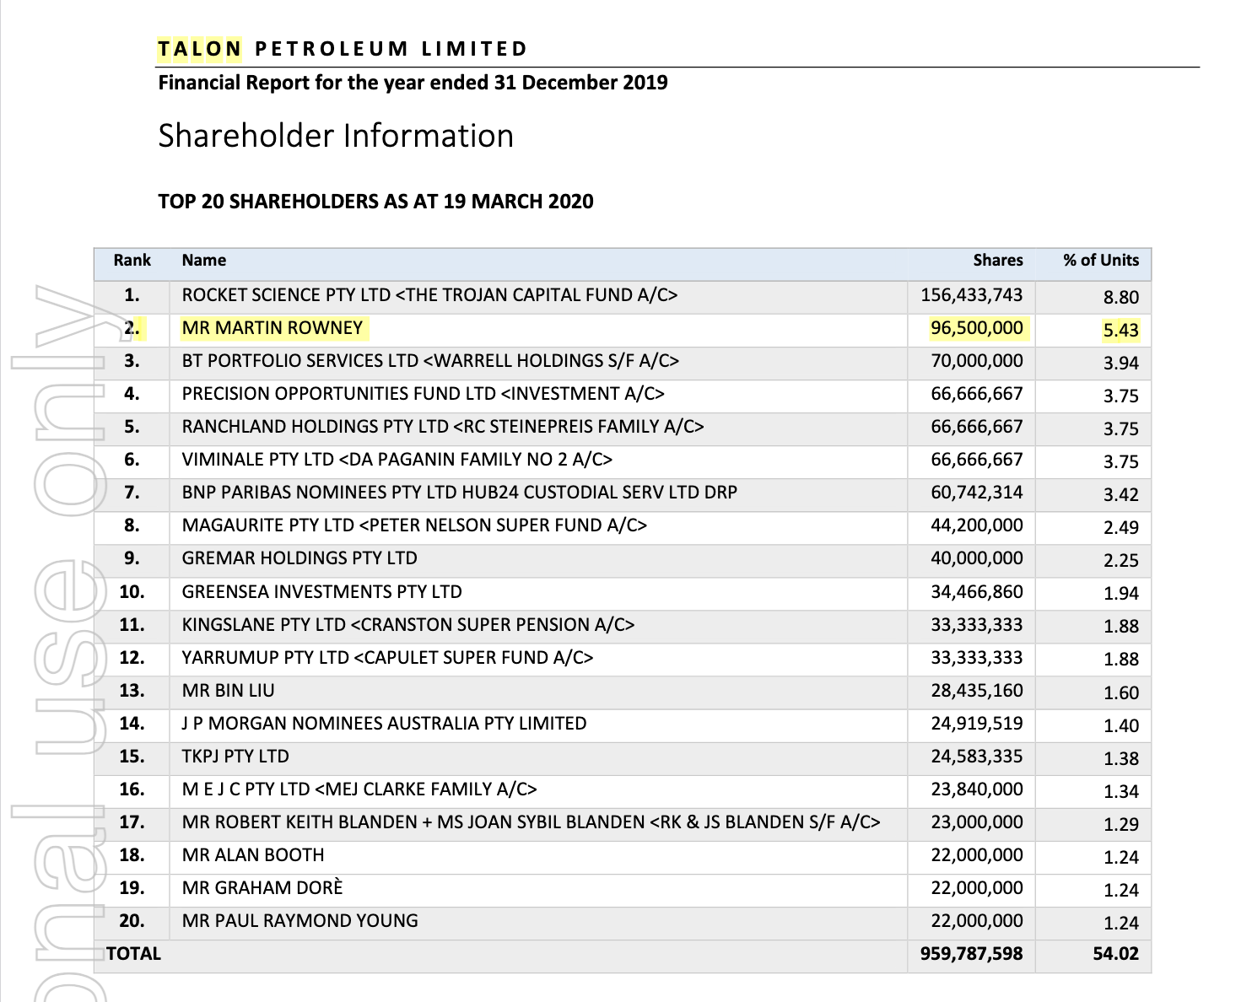This screenshot has width=1252, height=1002.
Task: Click rank number '15.'
Action: coord(132,757)
